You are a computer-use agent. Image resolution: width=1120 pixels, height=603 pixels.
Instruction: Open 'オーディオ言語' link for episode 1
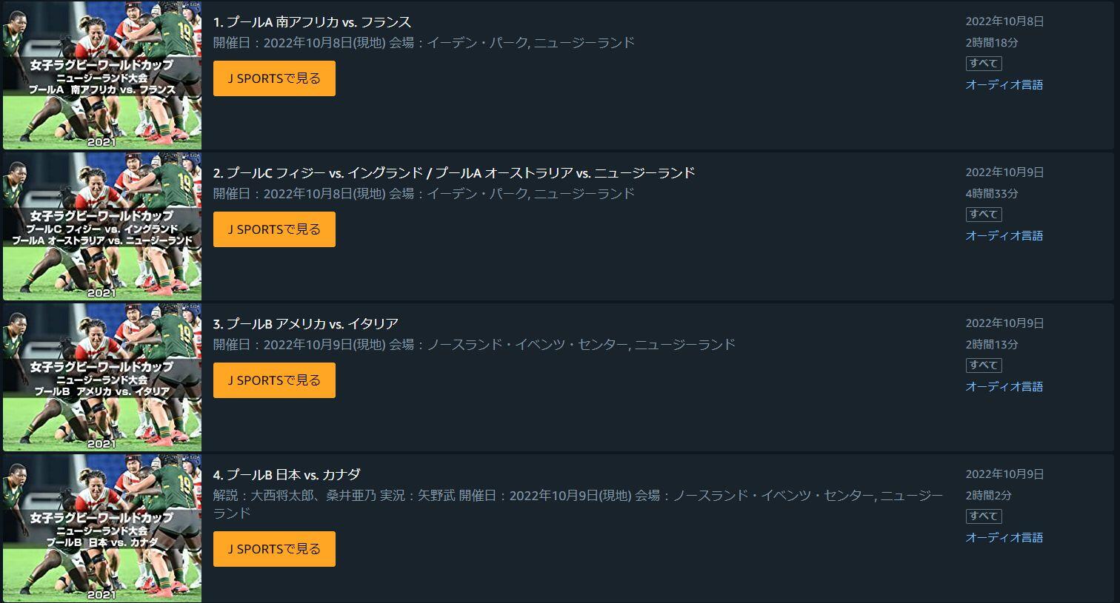pyautogui.click(x=1004, y=85)
